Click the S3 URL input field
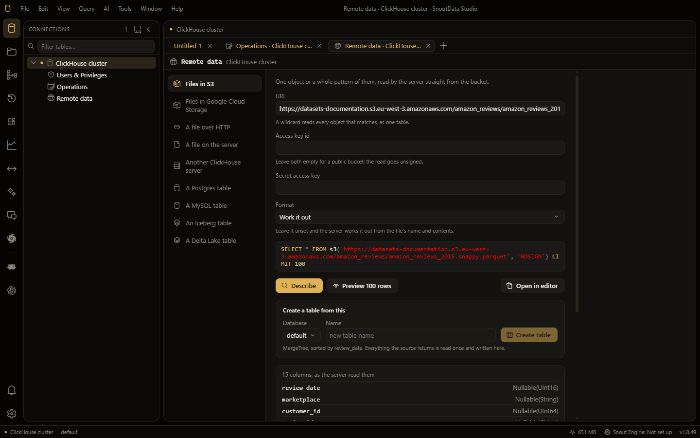The image size is (700, 438). (420, 109)
